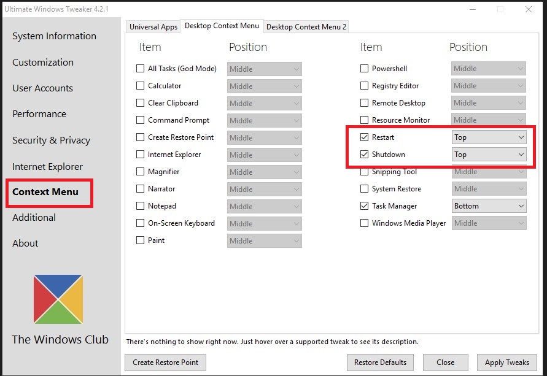Viewport: 547px width, 376px height.
Task: Click the Close button at bottom
Action: [446, 363]
